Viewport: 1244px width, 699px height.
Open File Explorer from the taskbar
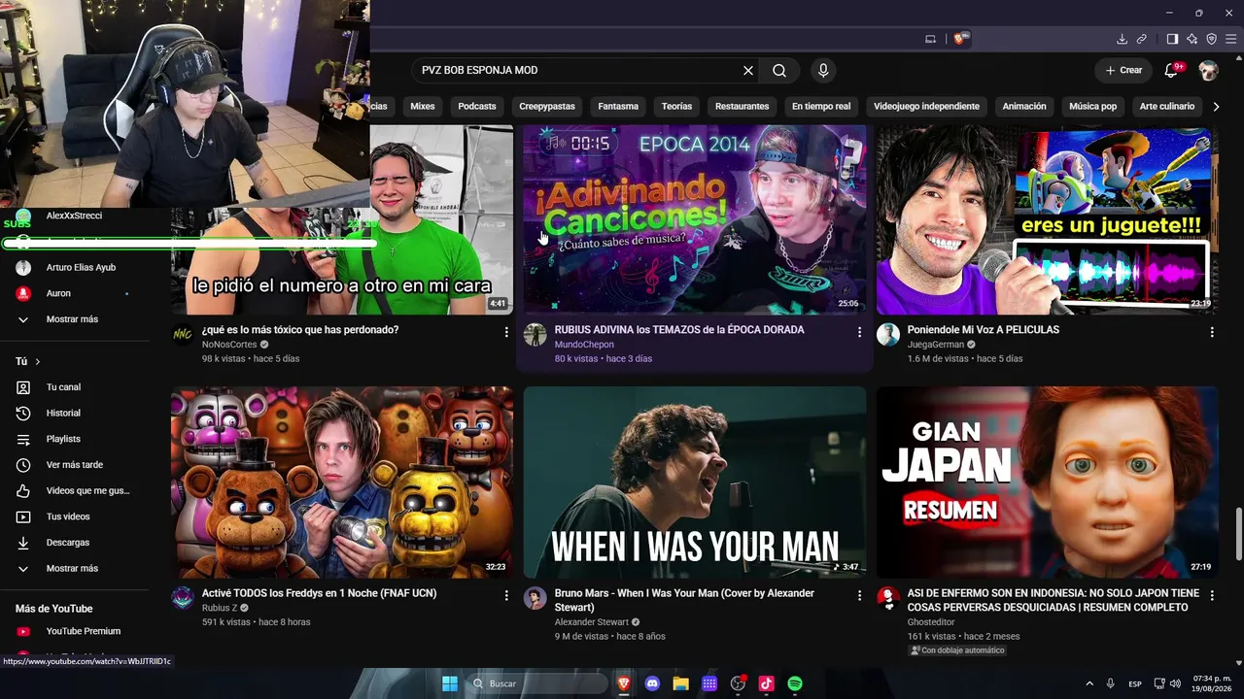680,683
